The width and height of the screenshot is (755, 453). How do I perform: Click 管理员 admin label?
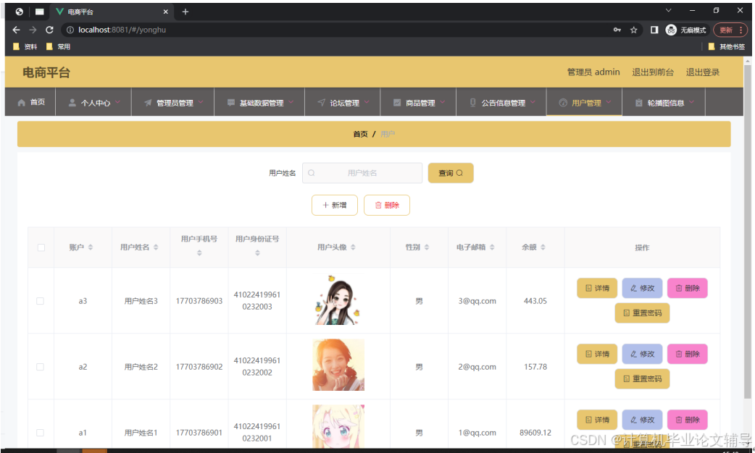593,72
